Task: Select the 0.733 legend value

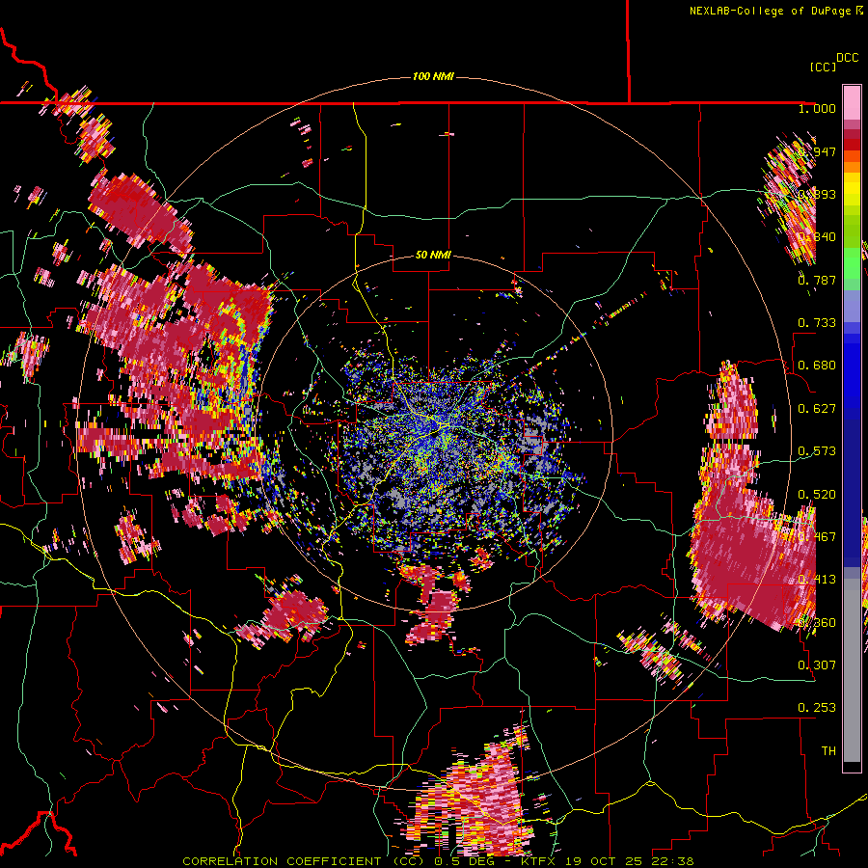Action: 817,323
